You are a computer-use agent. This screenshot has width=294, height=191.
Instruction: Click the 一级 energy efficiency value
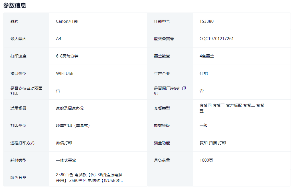204,126
